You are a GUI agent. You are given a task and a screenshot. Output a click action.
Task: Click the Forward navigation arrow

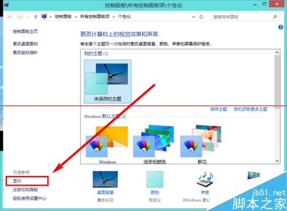click(x=20, y=17)
